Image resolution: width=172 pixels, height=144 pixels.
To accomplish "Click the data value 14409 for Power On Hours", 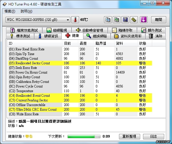I will pyautogui.click(x=120, y=72).
